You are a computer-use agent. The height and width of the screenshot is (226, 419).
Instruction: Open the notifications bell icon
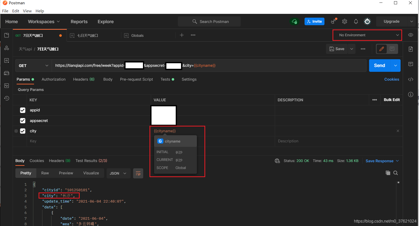[356, 21]
